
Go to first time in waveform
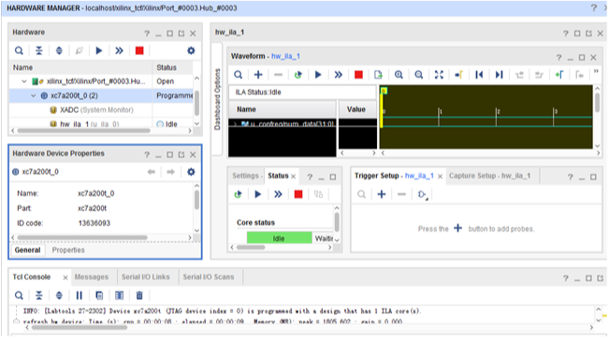[x=479, y=75]
